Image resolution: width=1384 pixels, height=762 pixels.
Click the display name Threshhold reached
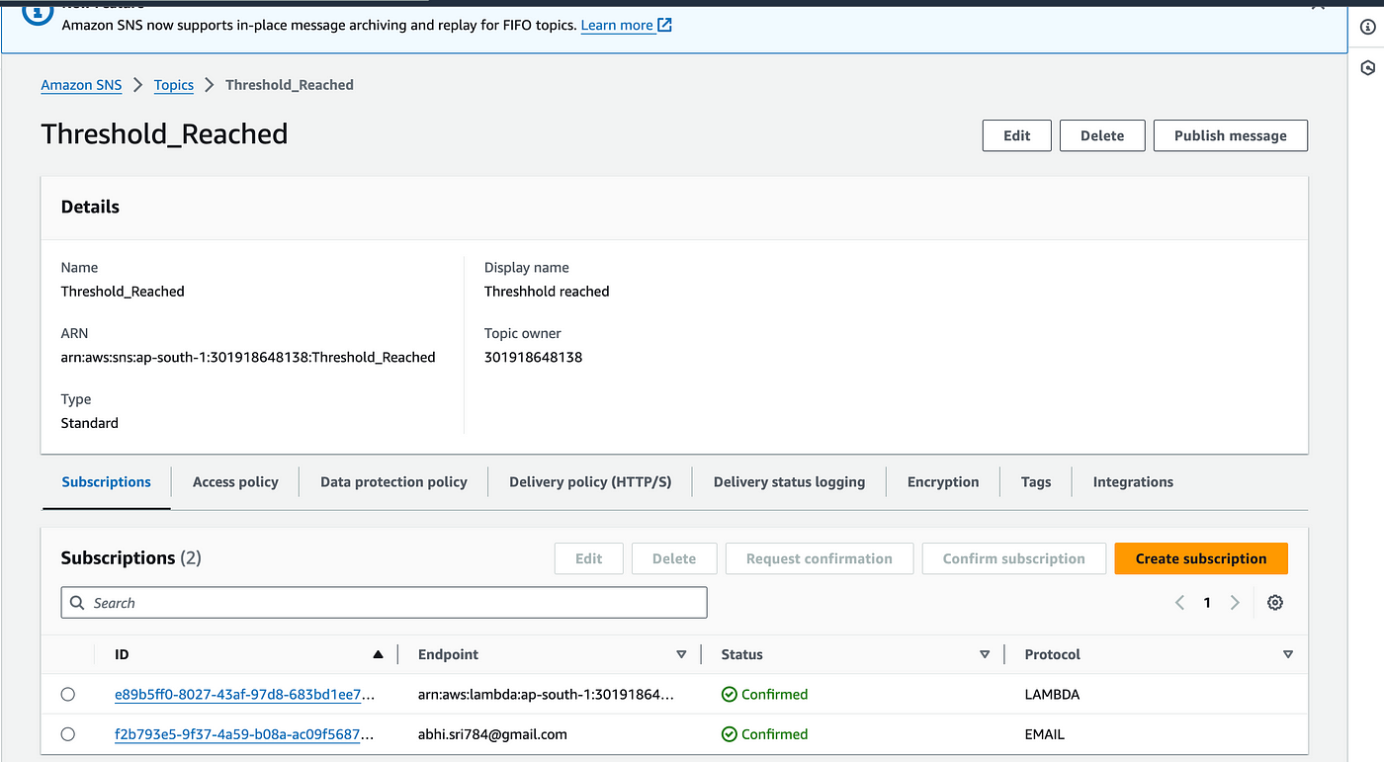[547, 292]
